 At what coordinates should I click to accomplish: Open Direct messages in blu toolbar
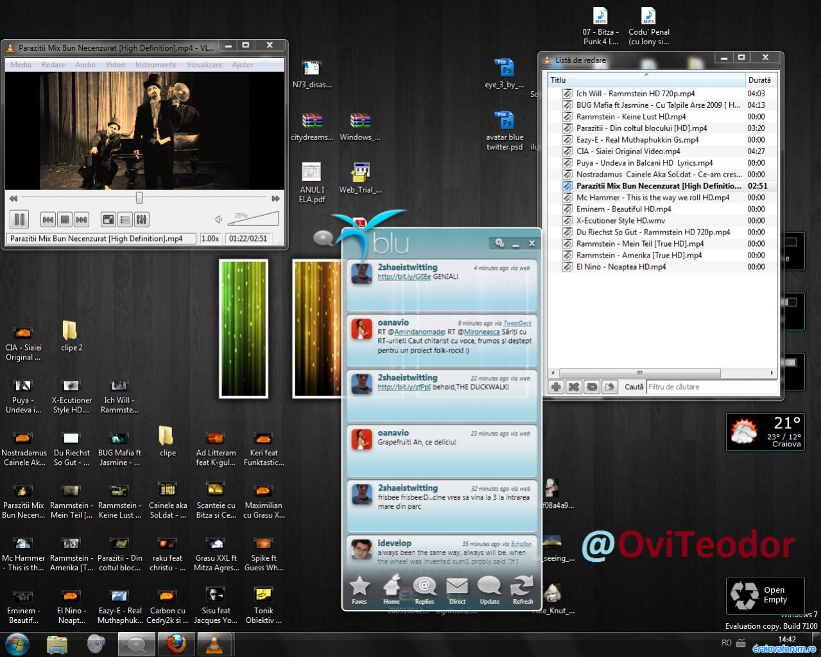pos(457,590)
